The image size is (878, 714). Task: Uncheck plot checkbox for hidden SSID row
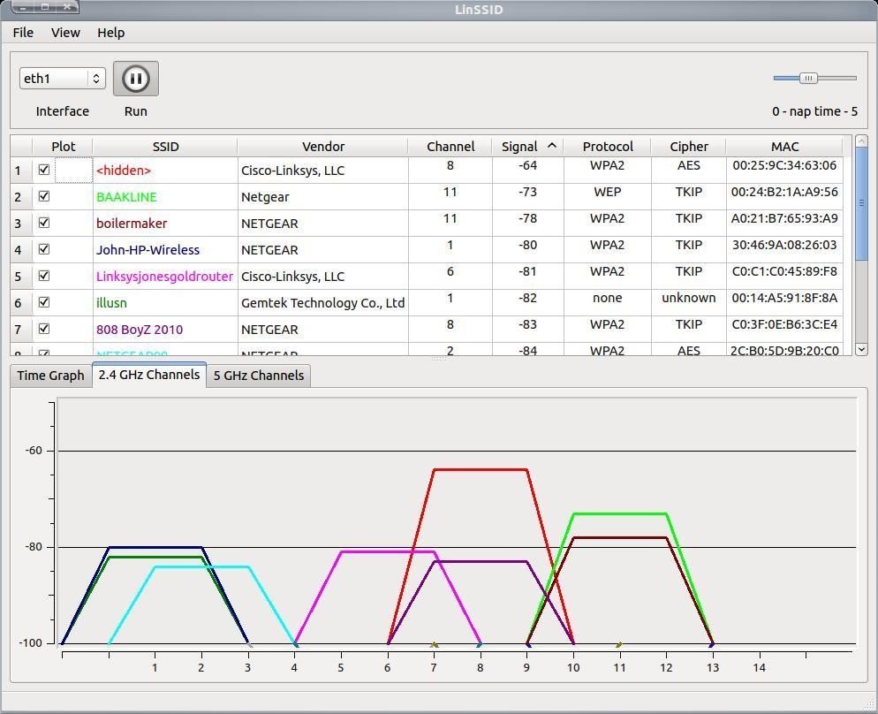click(44, 170)
